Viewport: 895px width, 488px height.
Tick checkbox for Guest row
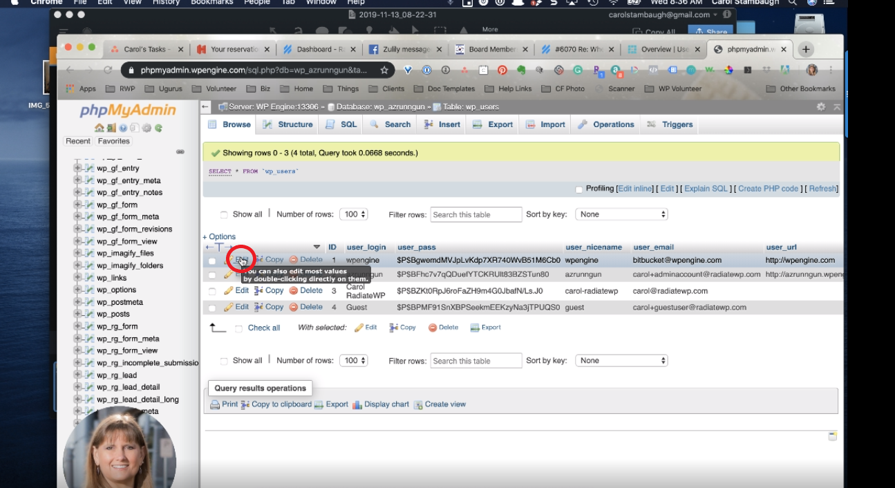212,308
